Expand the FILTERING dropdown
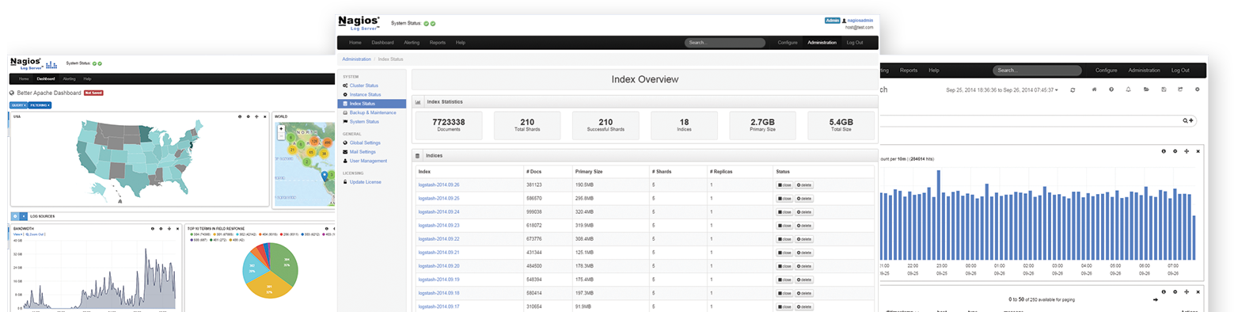This screenshot has width=1234, height=312. [x=40, y=105]
